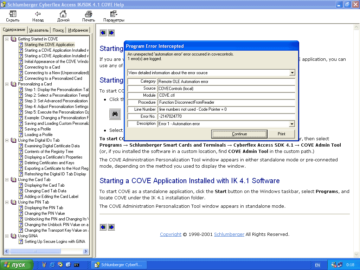This screenshot has height=270, width=360.
Task: Select 'Examining Digital Certificate Data' topic
Action: tap(52, 146)
